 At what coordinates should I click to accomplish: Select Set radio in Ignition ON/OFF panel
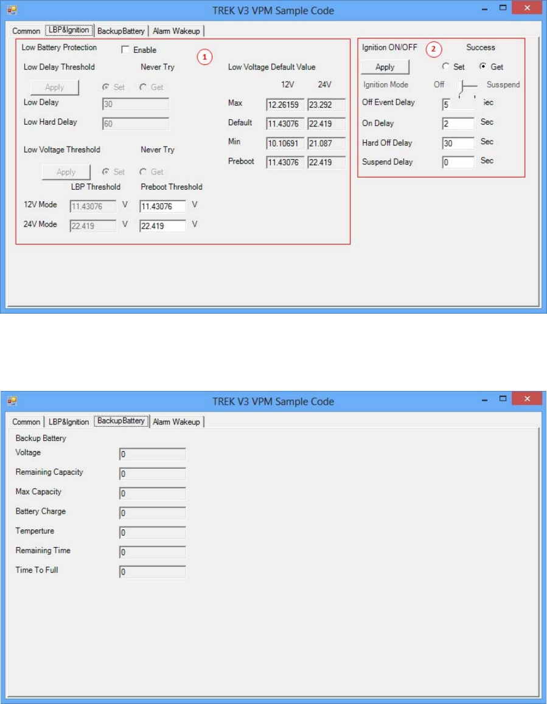445,66
